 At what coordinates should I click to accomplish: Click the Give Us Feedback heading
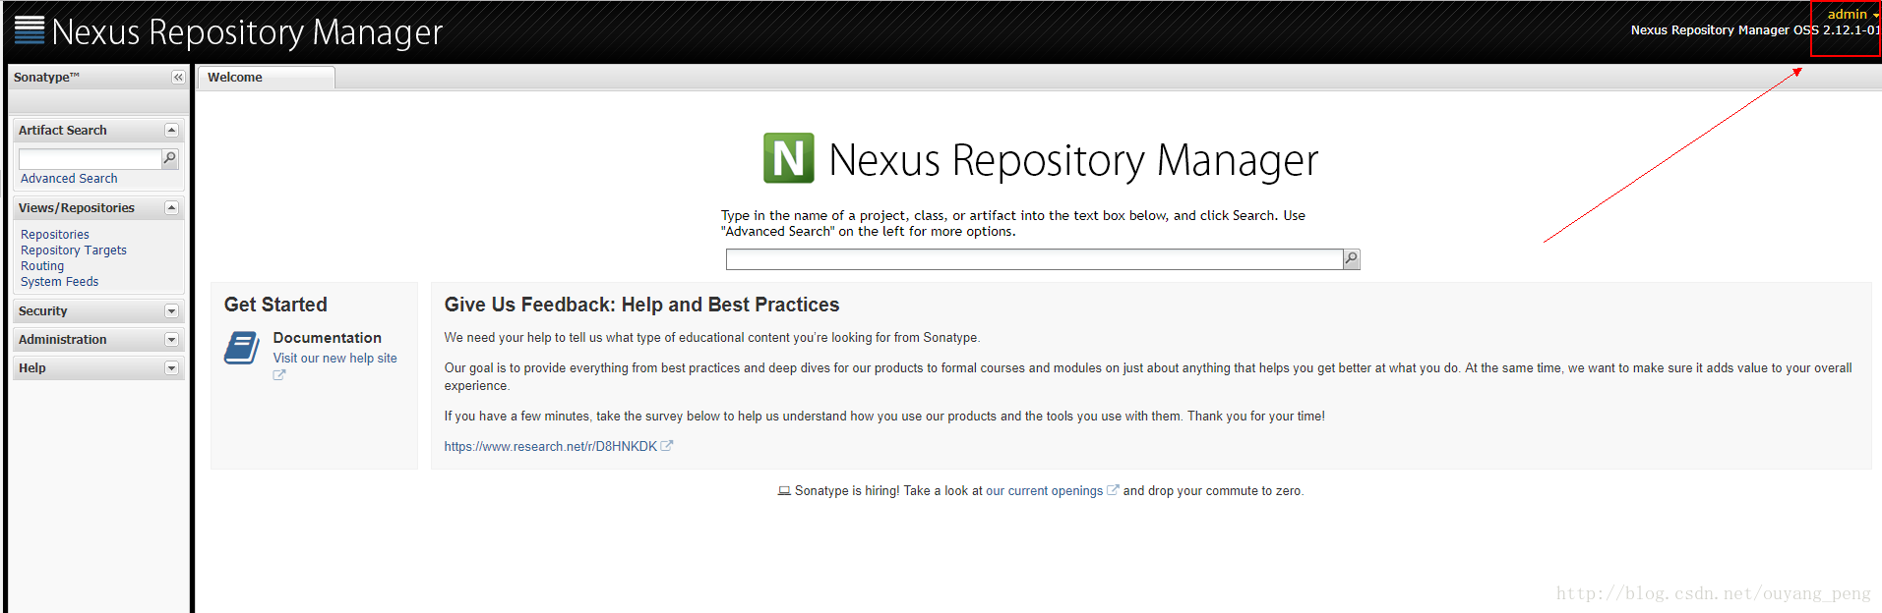coord(641,305)
